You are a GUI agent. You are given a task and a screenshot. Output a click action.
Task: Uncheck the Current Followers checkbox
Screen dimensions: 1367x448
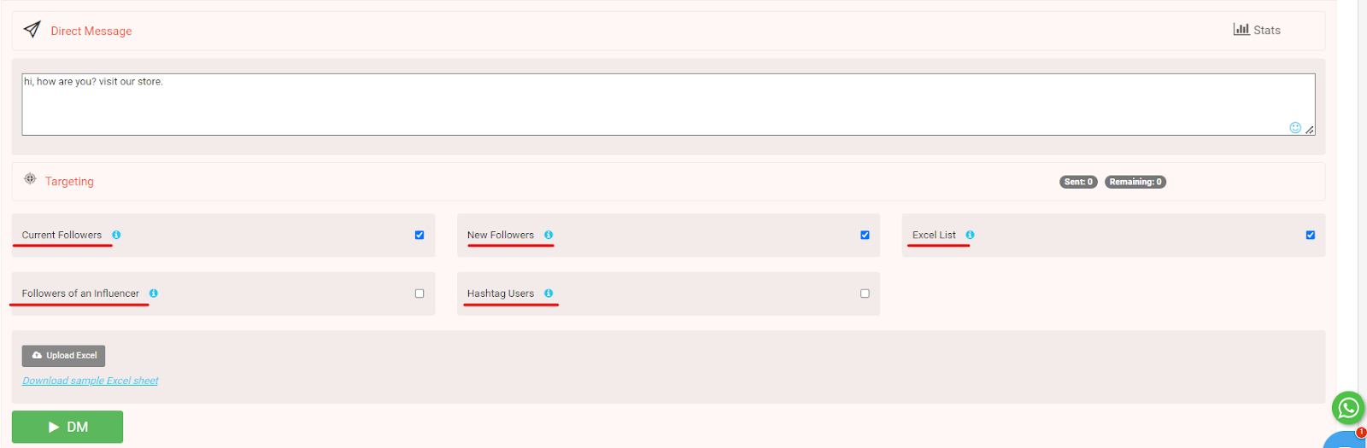point(419,236)
